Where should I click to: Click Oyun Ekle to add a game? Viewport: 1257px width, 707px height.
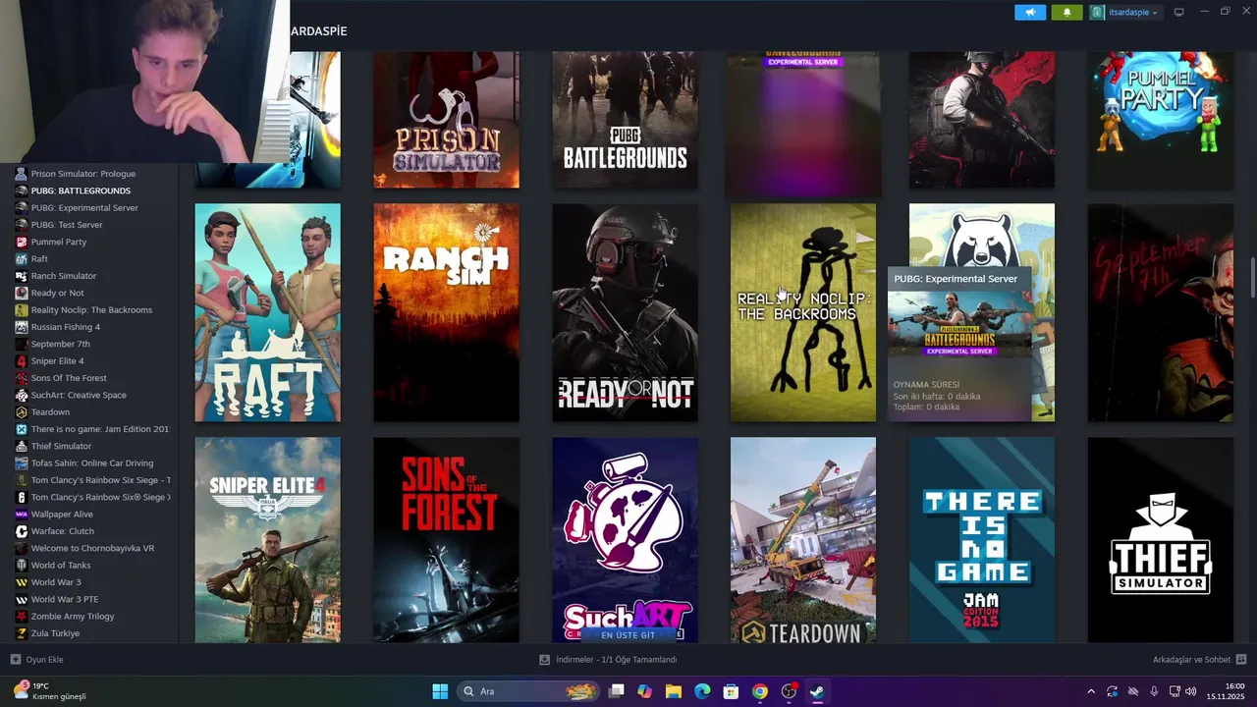[x=37, y=660]
